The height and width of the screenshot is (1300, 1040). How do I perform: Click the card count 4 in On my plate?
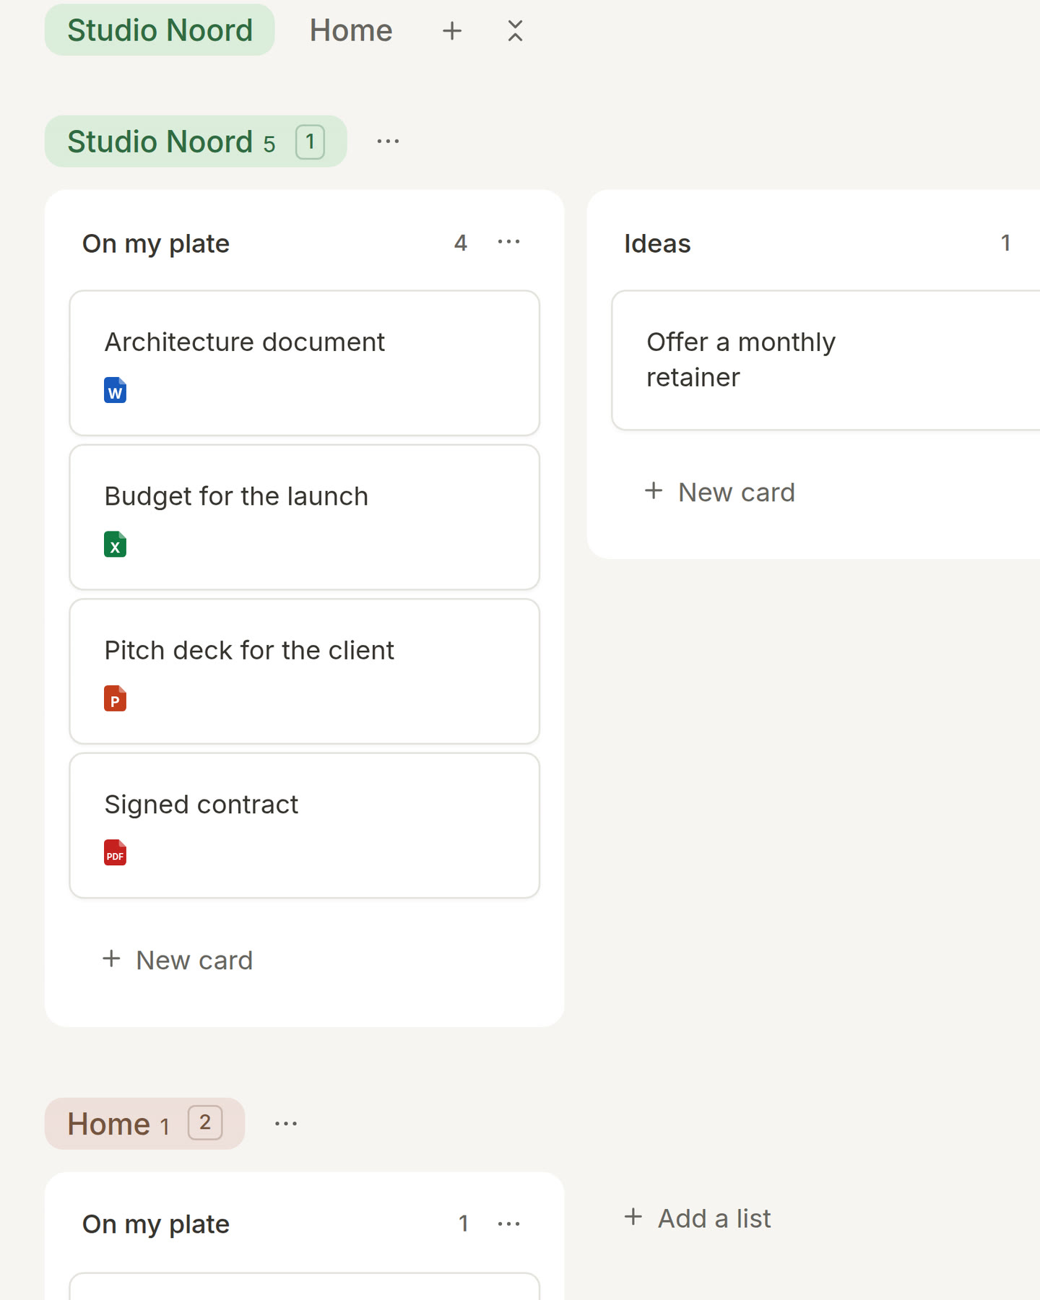pyautogui.click(x=461, y=243)
